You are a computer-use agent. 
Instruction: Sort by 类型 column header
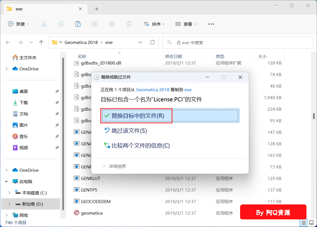(220, 56)
